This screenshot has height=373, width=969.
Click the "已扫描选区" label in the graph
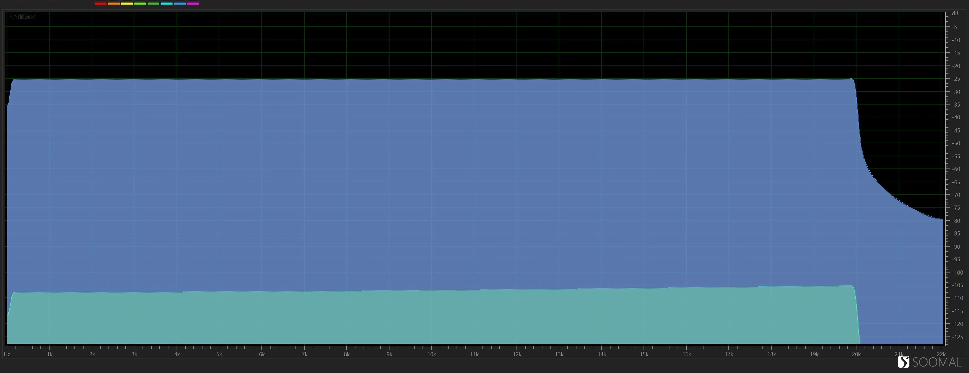click(x=22, y=17)
